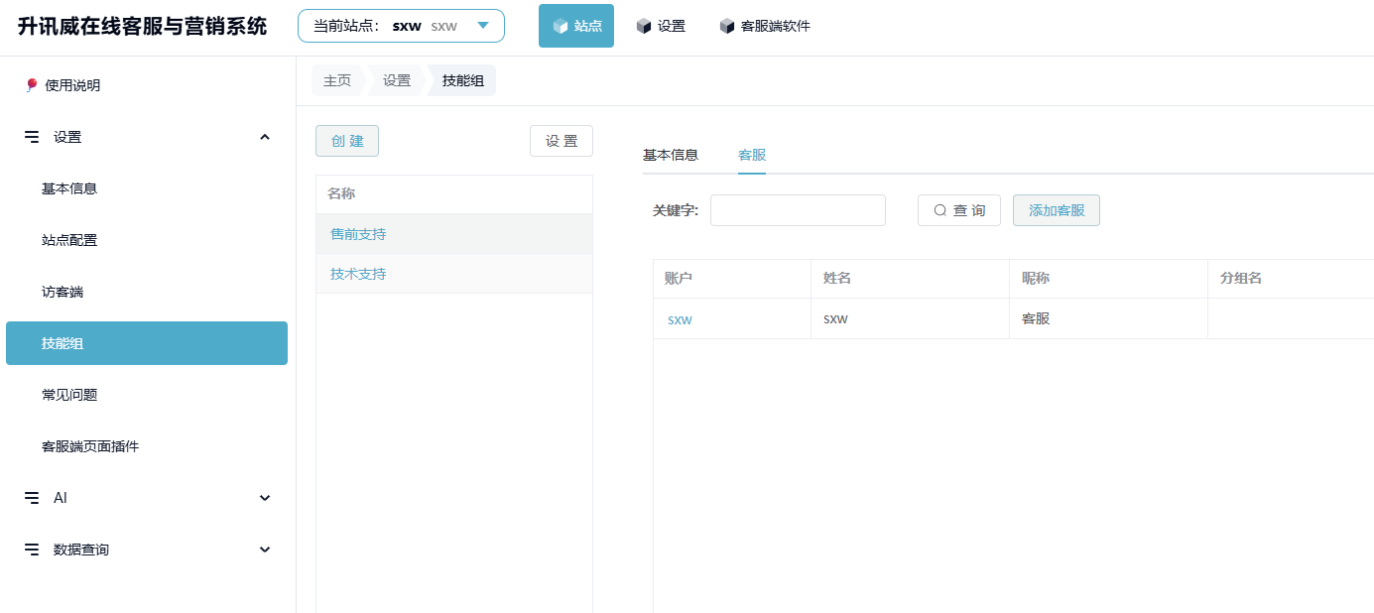Select 技术支持 skill group in list
The width and height of the screenshot is (1374, 613).
coord(358,274)
